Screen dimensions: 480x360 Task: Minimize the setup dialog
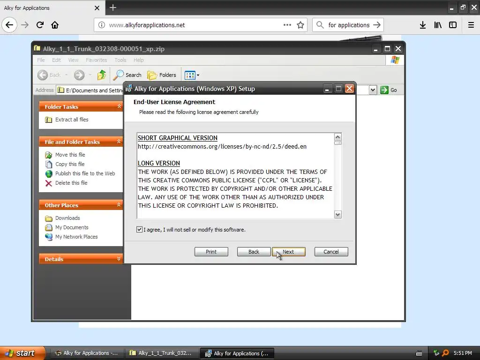tap(327, 89)
